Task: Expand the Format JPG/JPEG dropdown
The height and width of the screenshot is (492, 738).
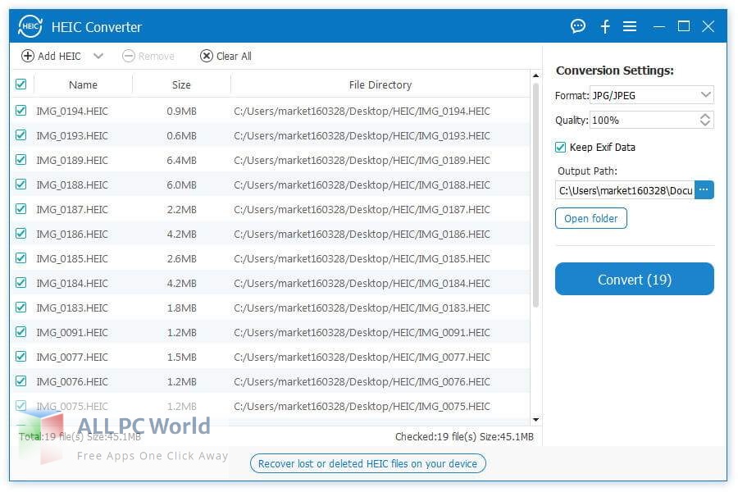Action: (705, 95)
